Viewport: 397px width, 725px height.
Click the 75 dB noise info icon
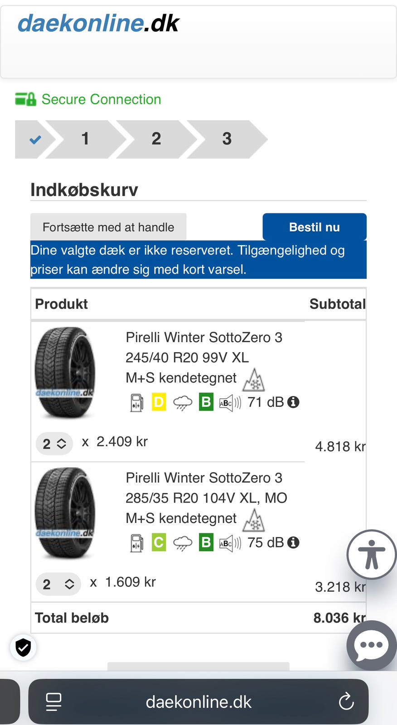coord(294,542)
